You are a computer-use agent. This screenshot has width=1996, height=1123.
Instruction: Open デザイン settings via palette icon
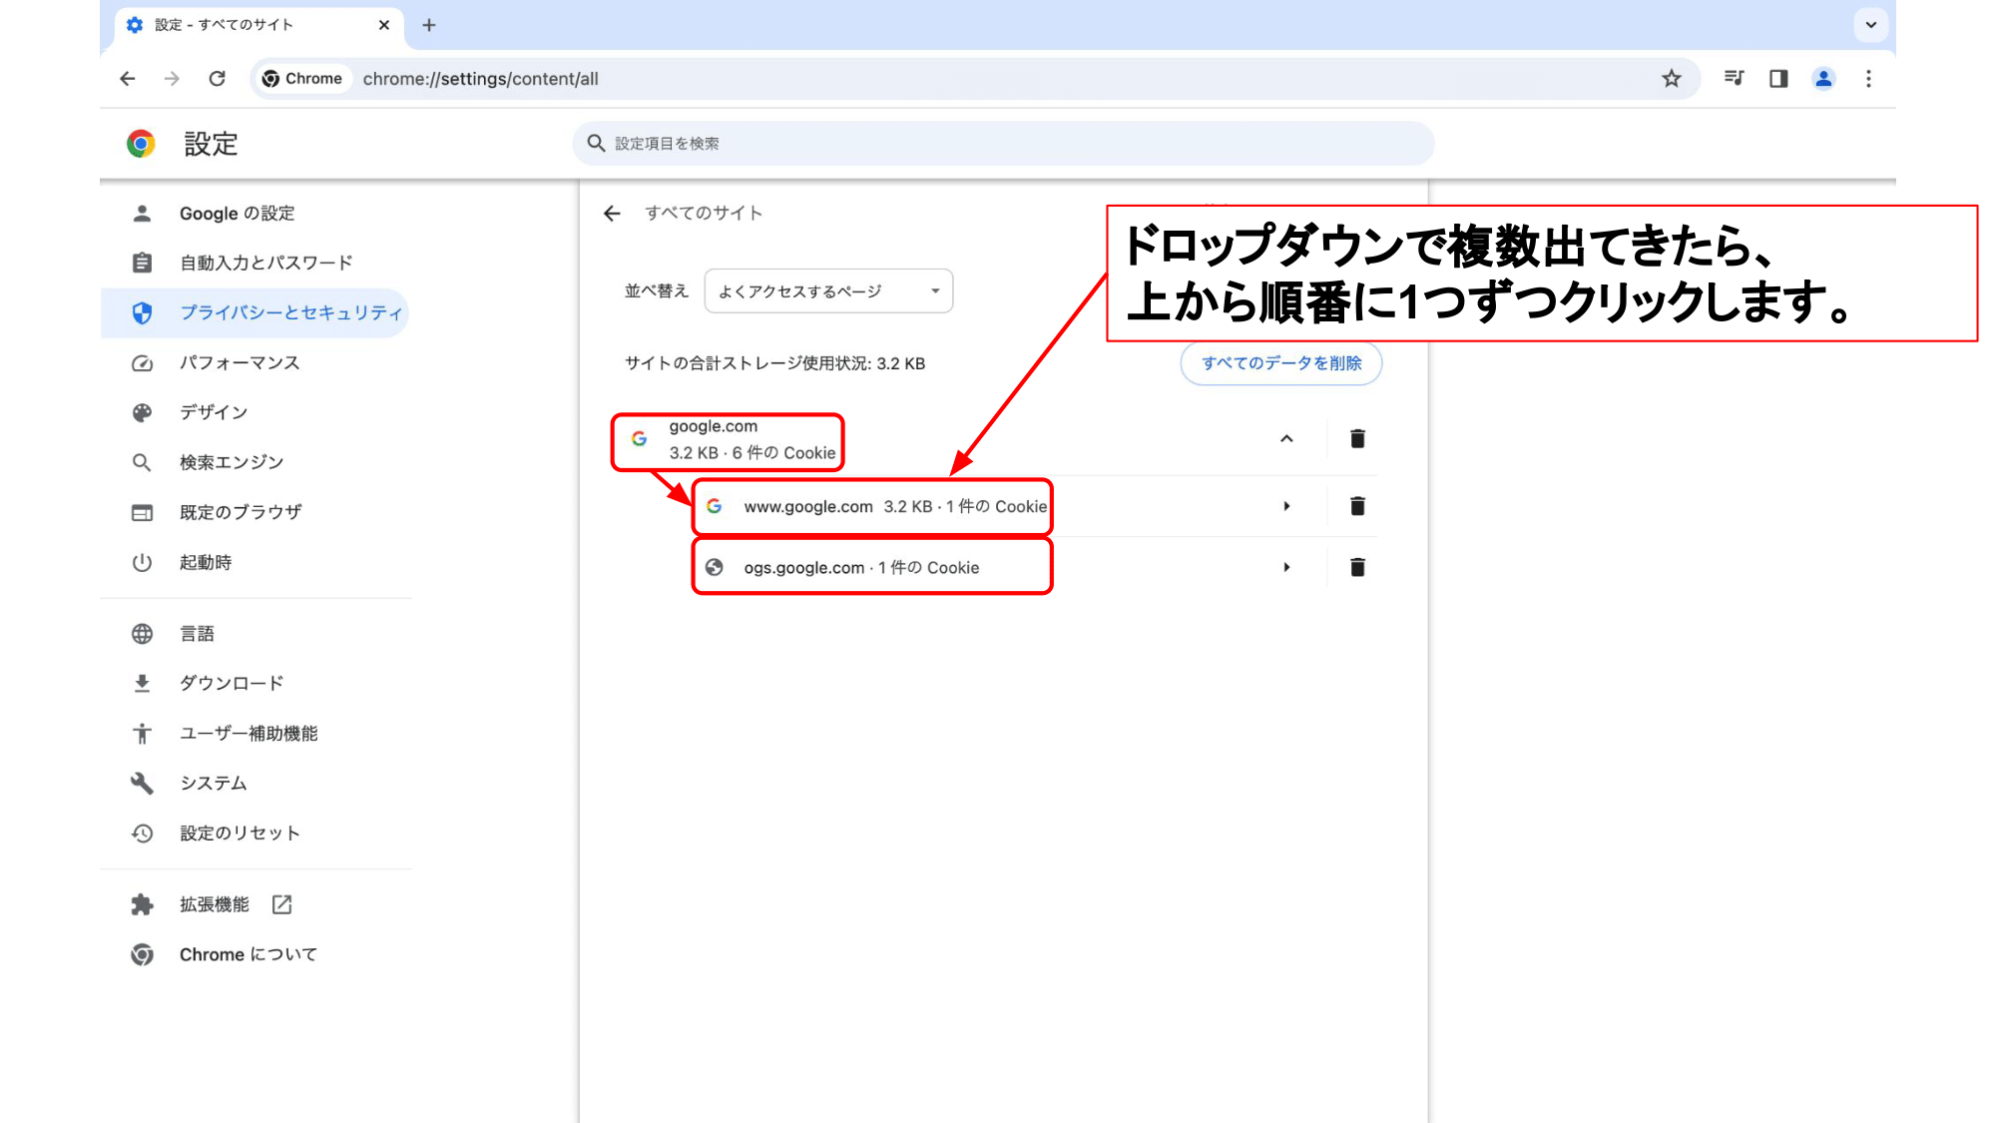pyautogui.click(x=142, y=411)
